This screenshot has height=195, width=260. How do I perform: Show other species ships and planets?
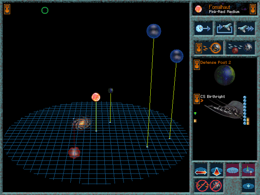pyautogui.click(x=240, y=48)
